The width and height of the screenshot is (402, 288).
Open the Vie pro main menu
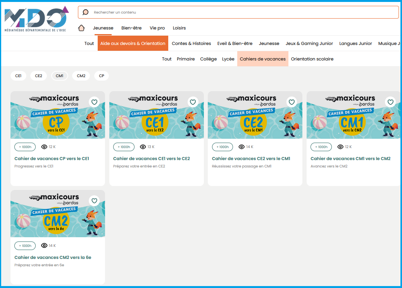point(157,28)
